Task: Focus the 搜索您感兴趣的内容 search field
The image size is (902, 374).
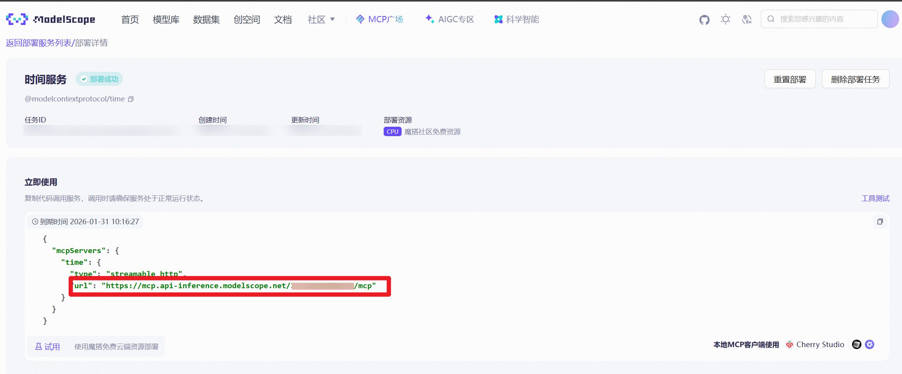Action: pyautogui.click(x=819, y=19)
